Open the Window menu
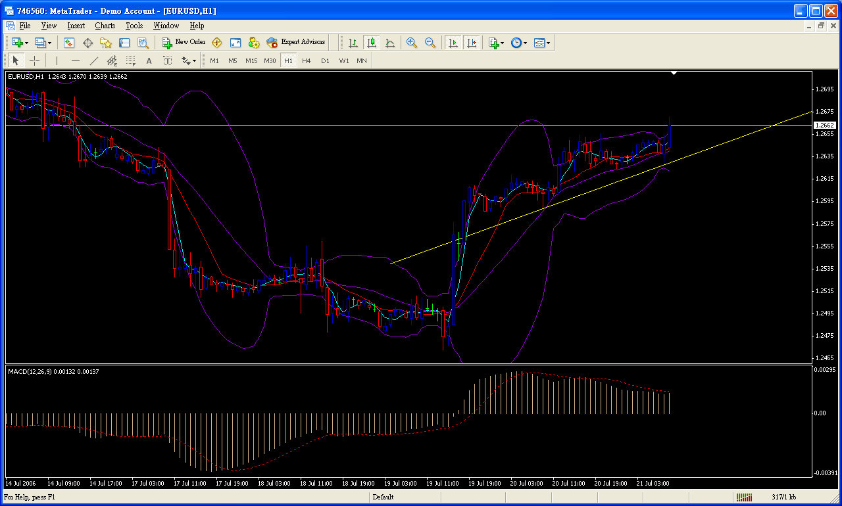The width and height of the screenshot is (842, 506). click(x=166, y=26)
